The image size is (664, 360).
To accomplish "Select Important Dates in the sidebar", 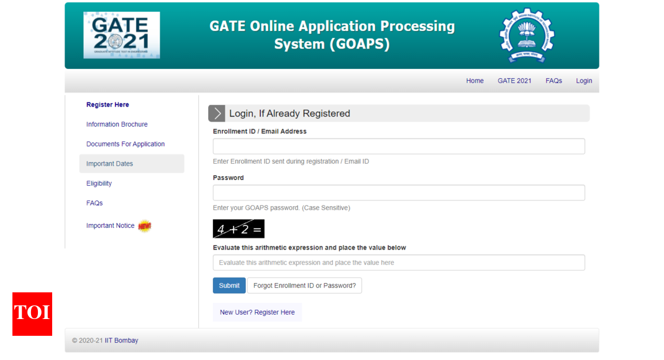I will tap(132, 164).
